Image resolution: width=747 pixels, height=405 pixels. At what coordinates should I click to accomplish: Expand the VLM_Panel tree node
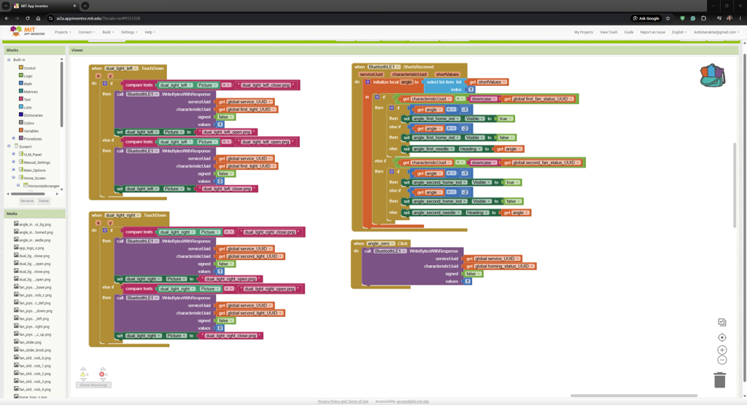click(x=14, y=154)
